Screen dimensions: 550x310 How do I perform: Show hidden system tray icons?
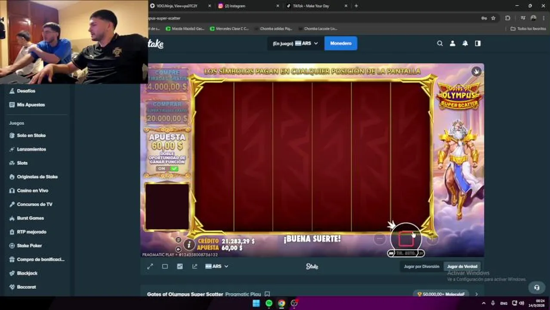pos(484,303)
